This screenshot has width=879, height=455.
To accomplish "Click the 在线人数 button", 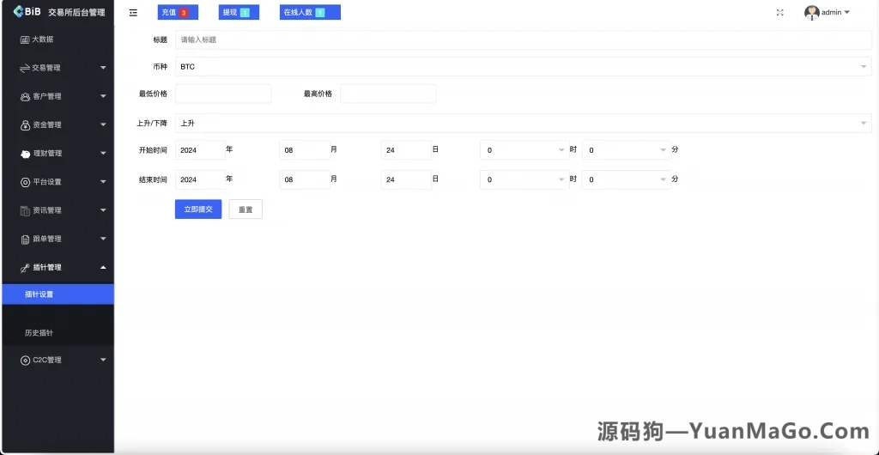I will [x=310, y=12].
